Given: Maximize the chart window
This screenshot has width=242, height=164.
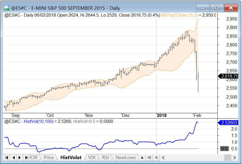Looking at the screenshot, I should pyautogui.click(x=217, y=7).
